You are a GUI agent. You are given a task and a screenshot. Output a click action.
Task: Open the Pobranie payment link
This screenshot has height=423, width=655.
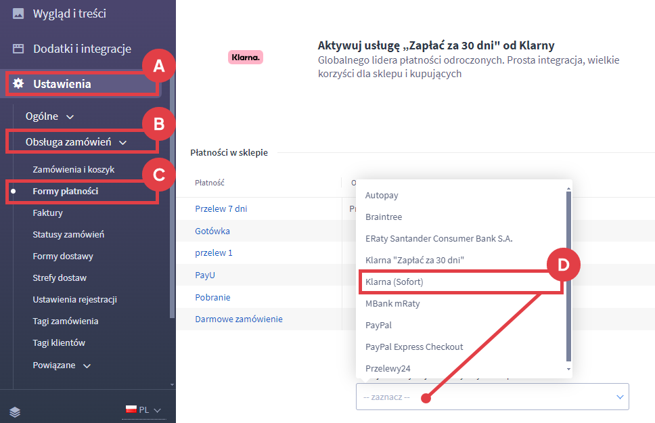click(212, 298)
